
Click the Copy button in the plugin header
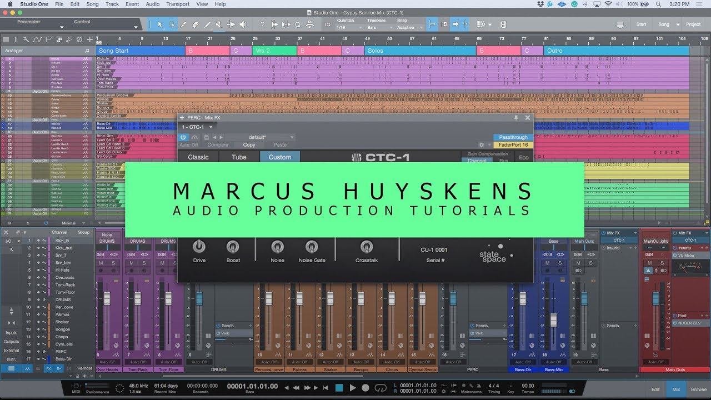click(249, 145)
